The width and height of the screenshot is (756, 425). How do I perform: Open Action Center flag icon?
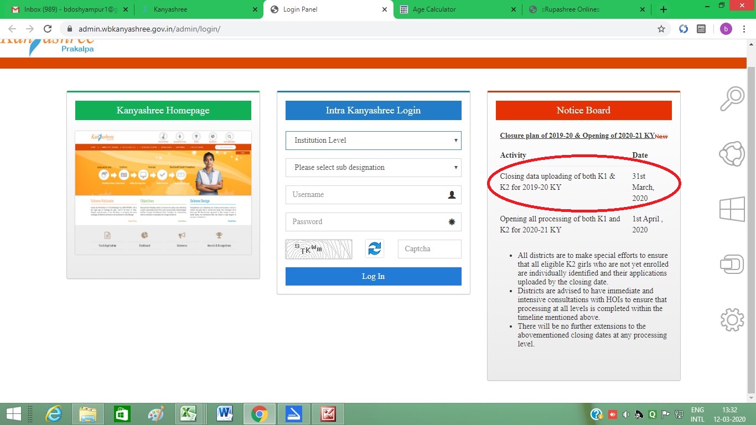pos(666,414)
